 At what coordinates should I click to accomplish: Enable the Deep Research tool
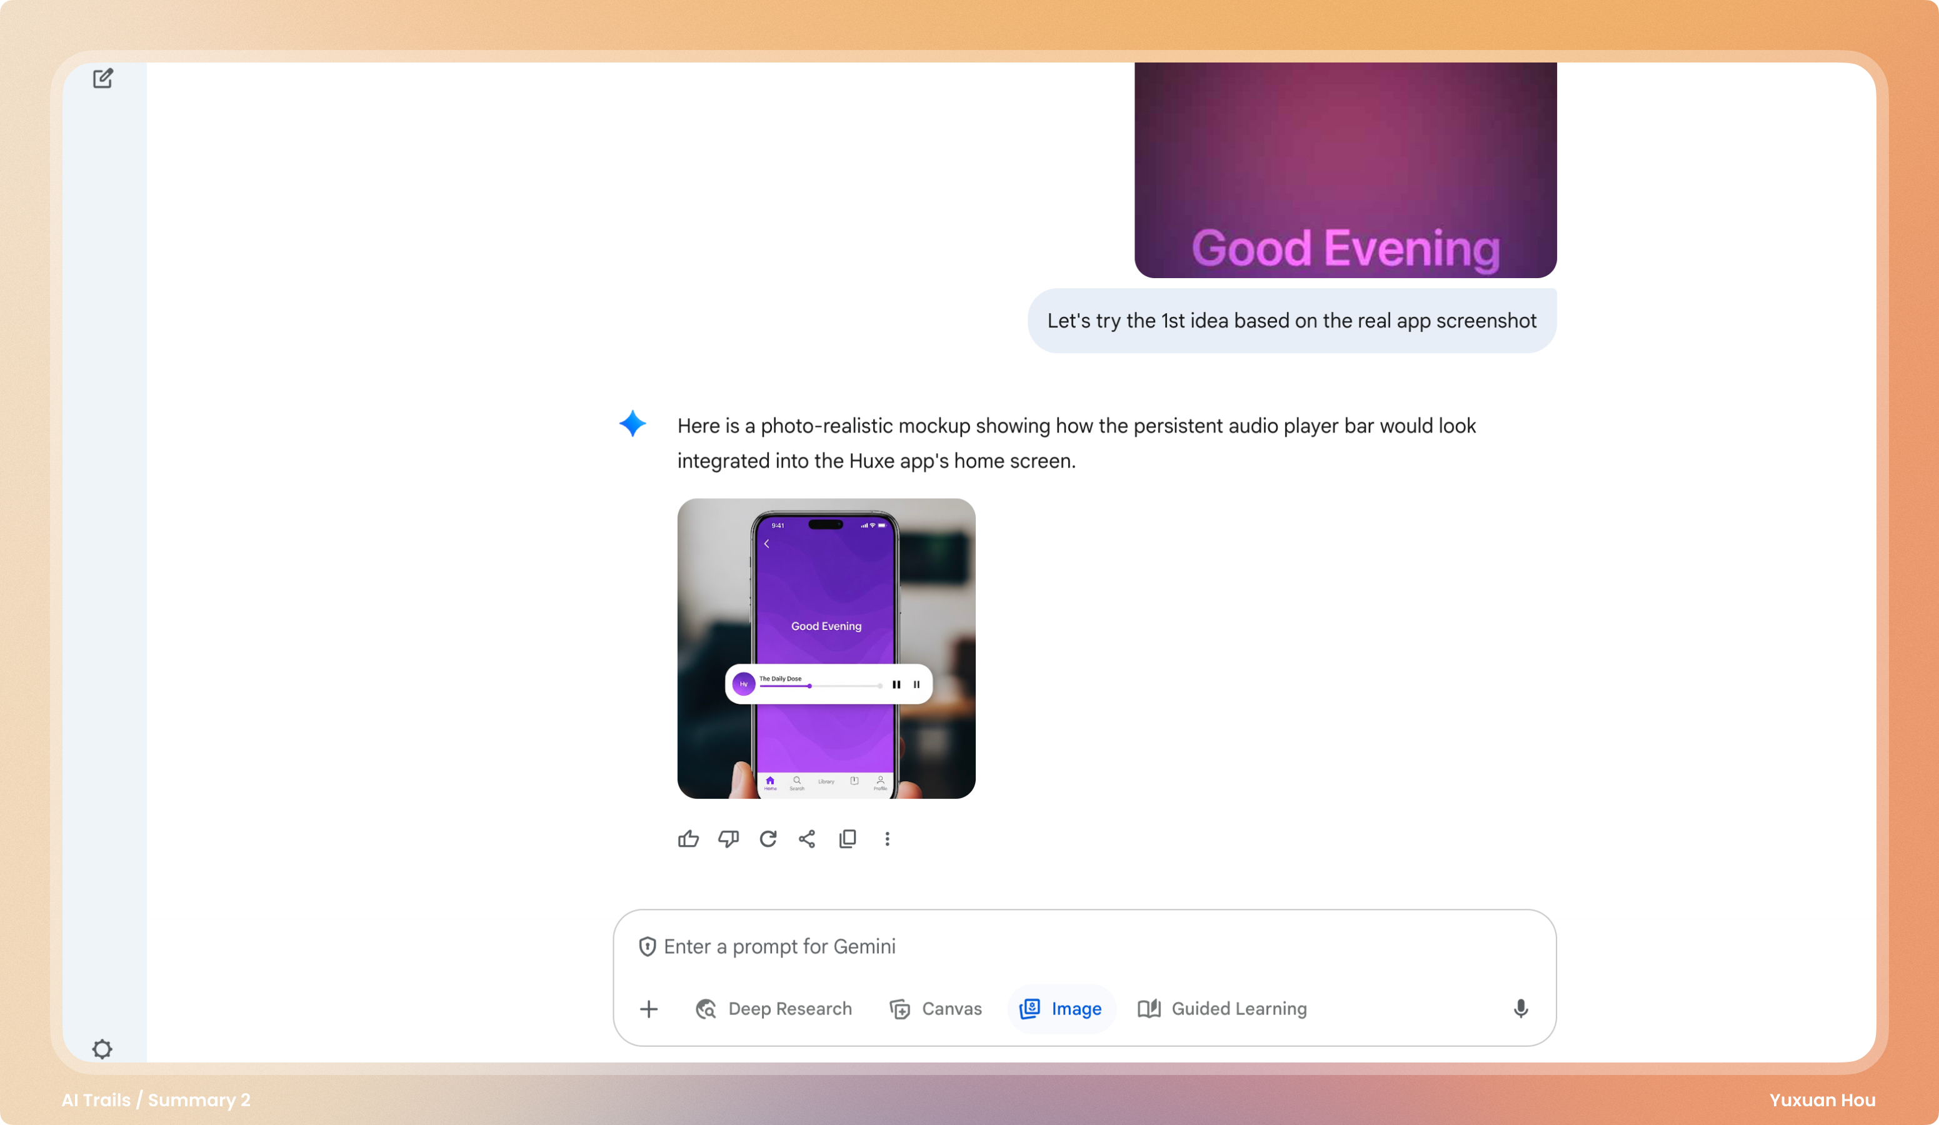click(773, 1009)
